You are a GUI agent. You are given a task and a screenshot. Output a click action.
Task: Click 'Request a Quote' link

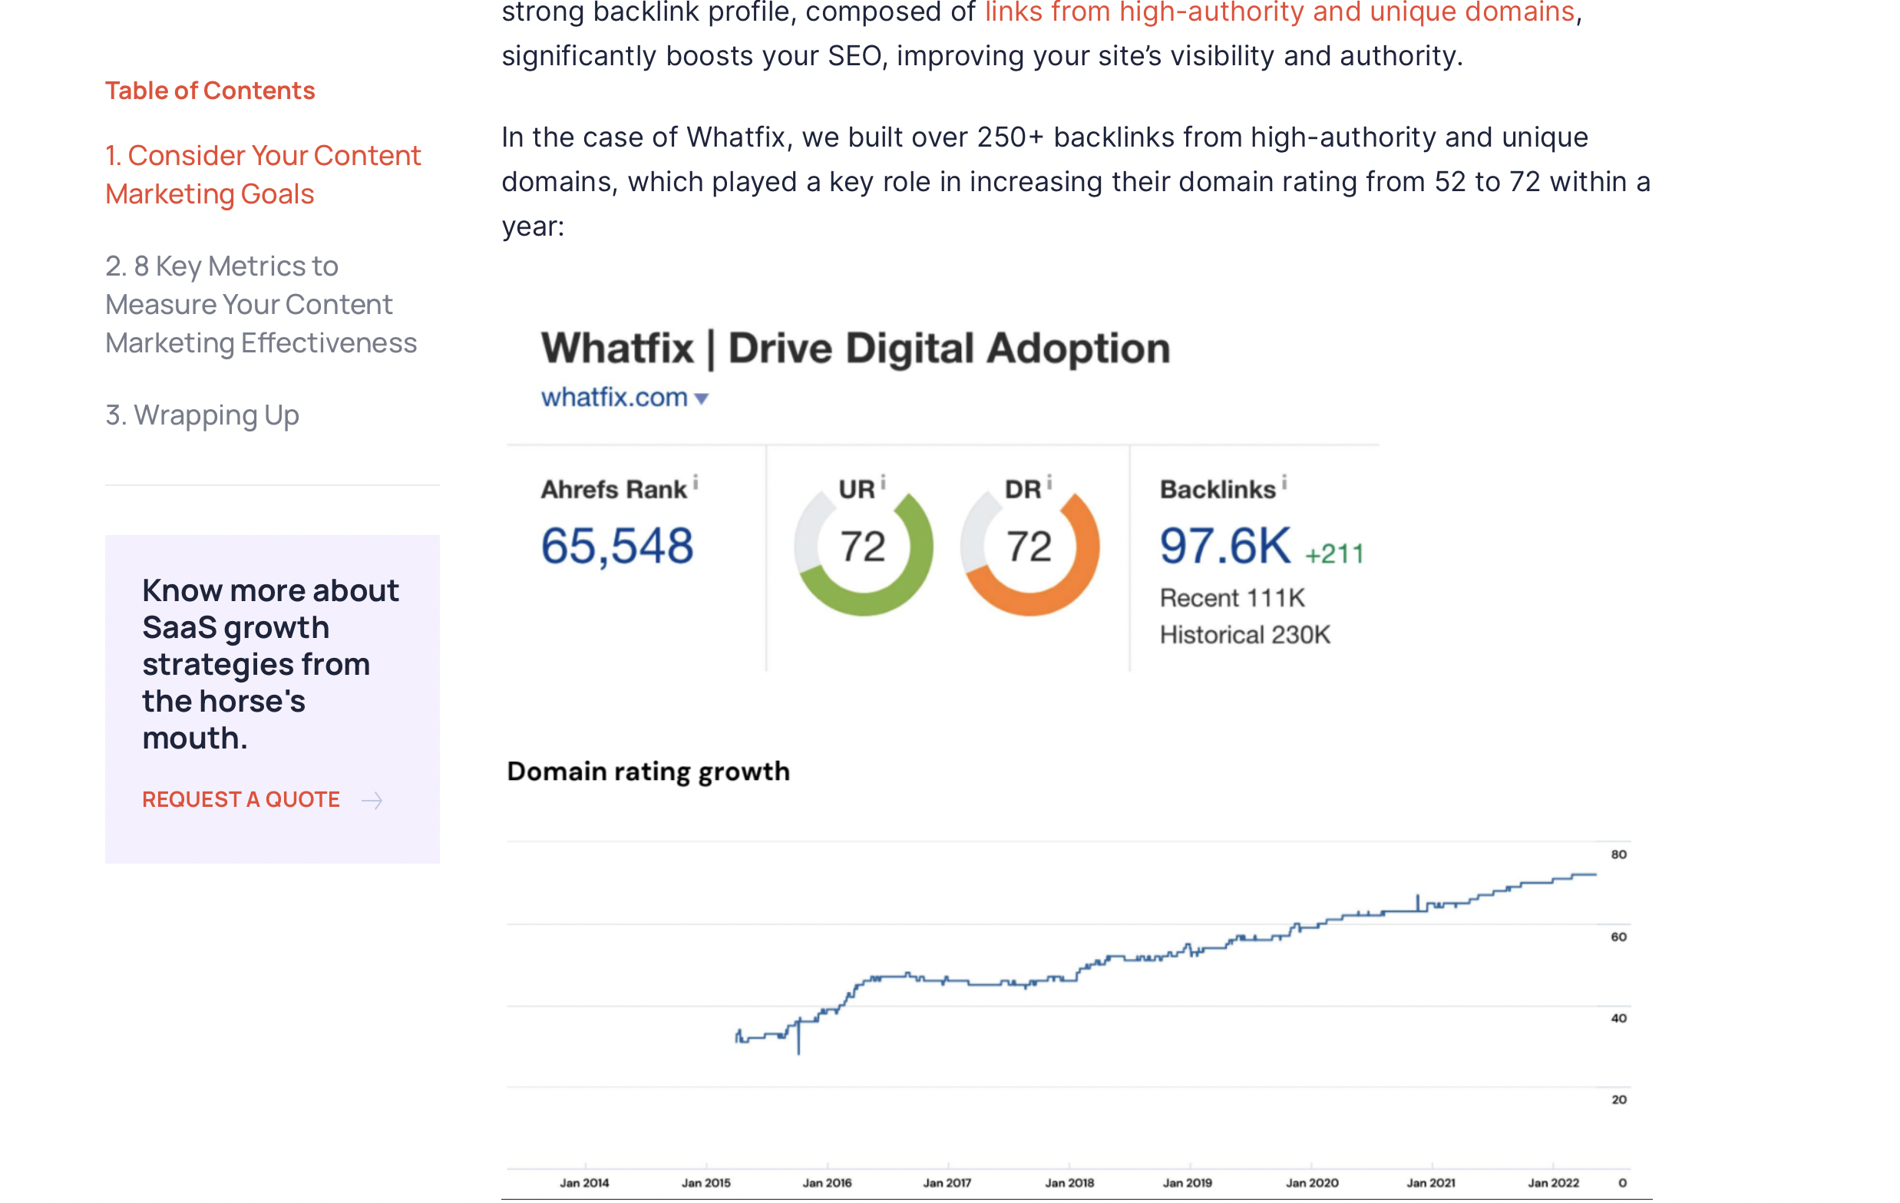click(x=240, y=799)
